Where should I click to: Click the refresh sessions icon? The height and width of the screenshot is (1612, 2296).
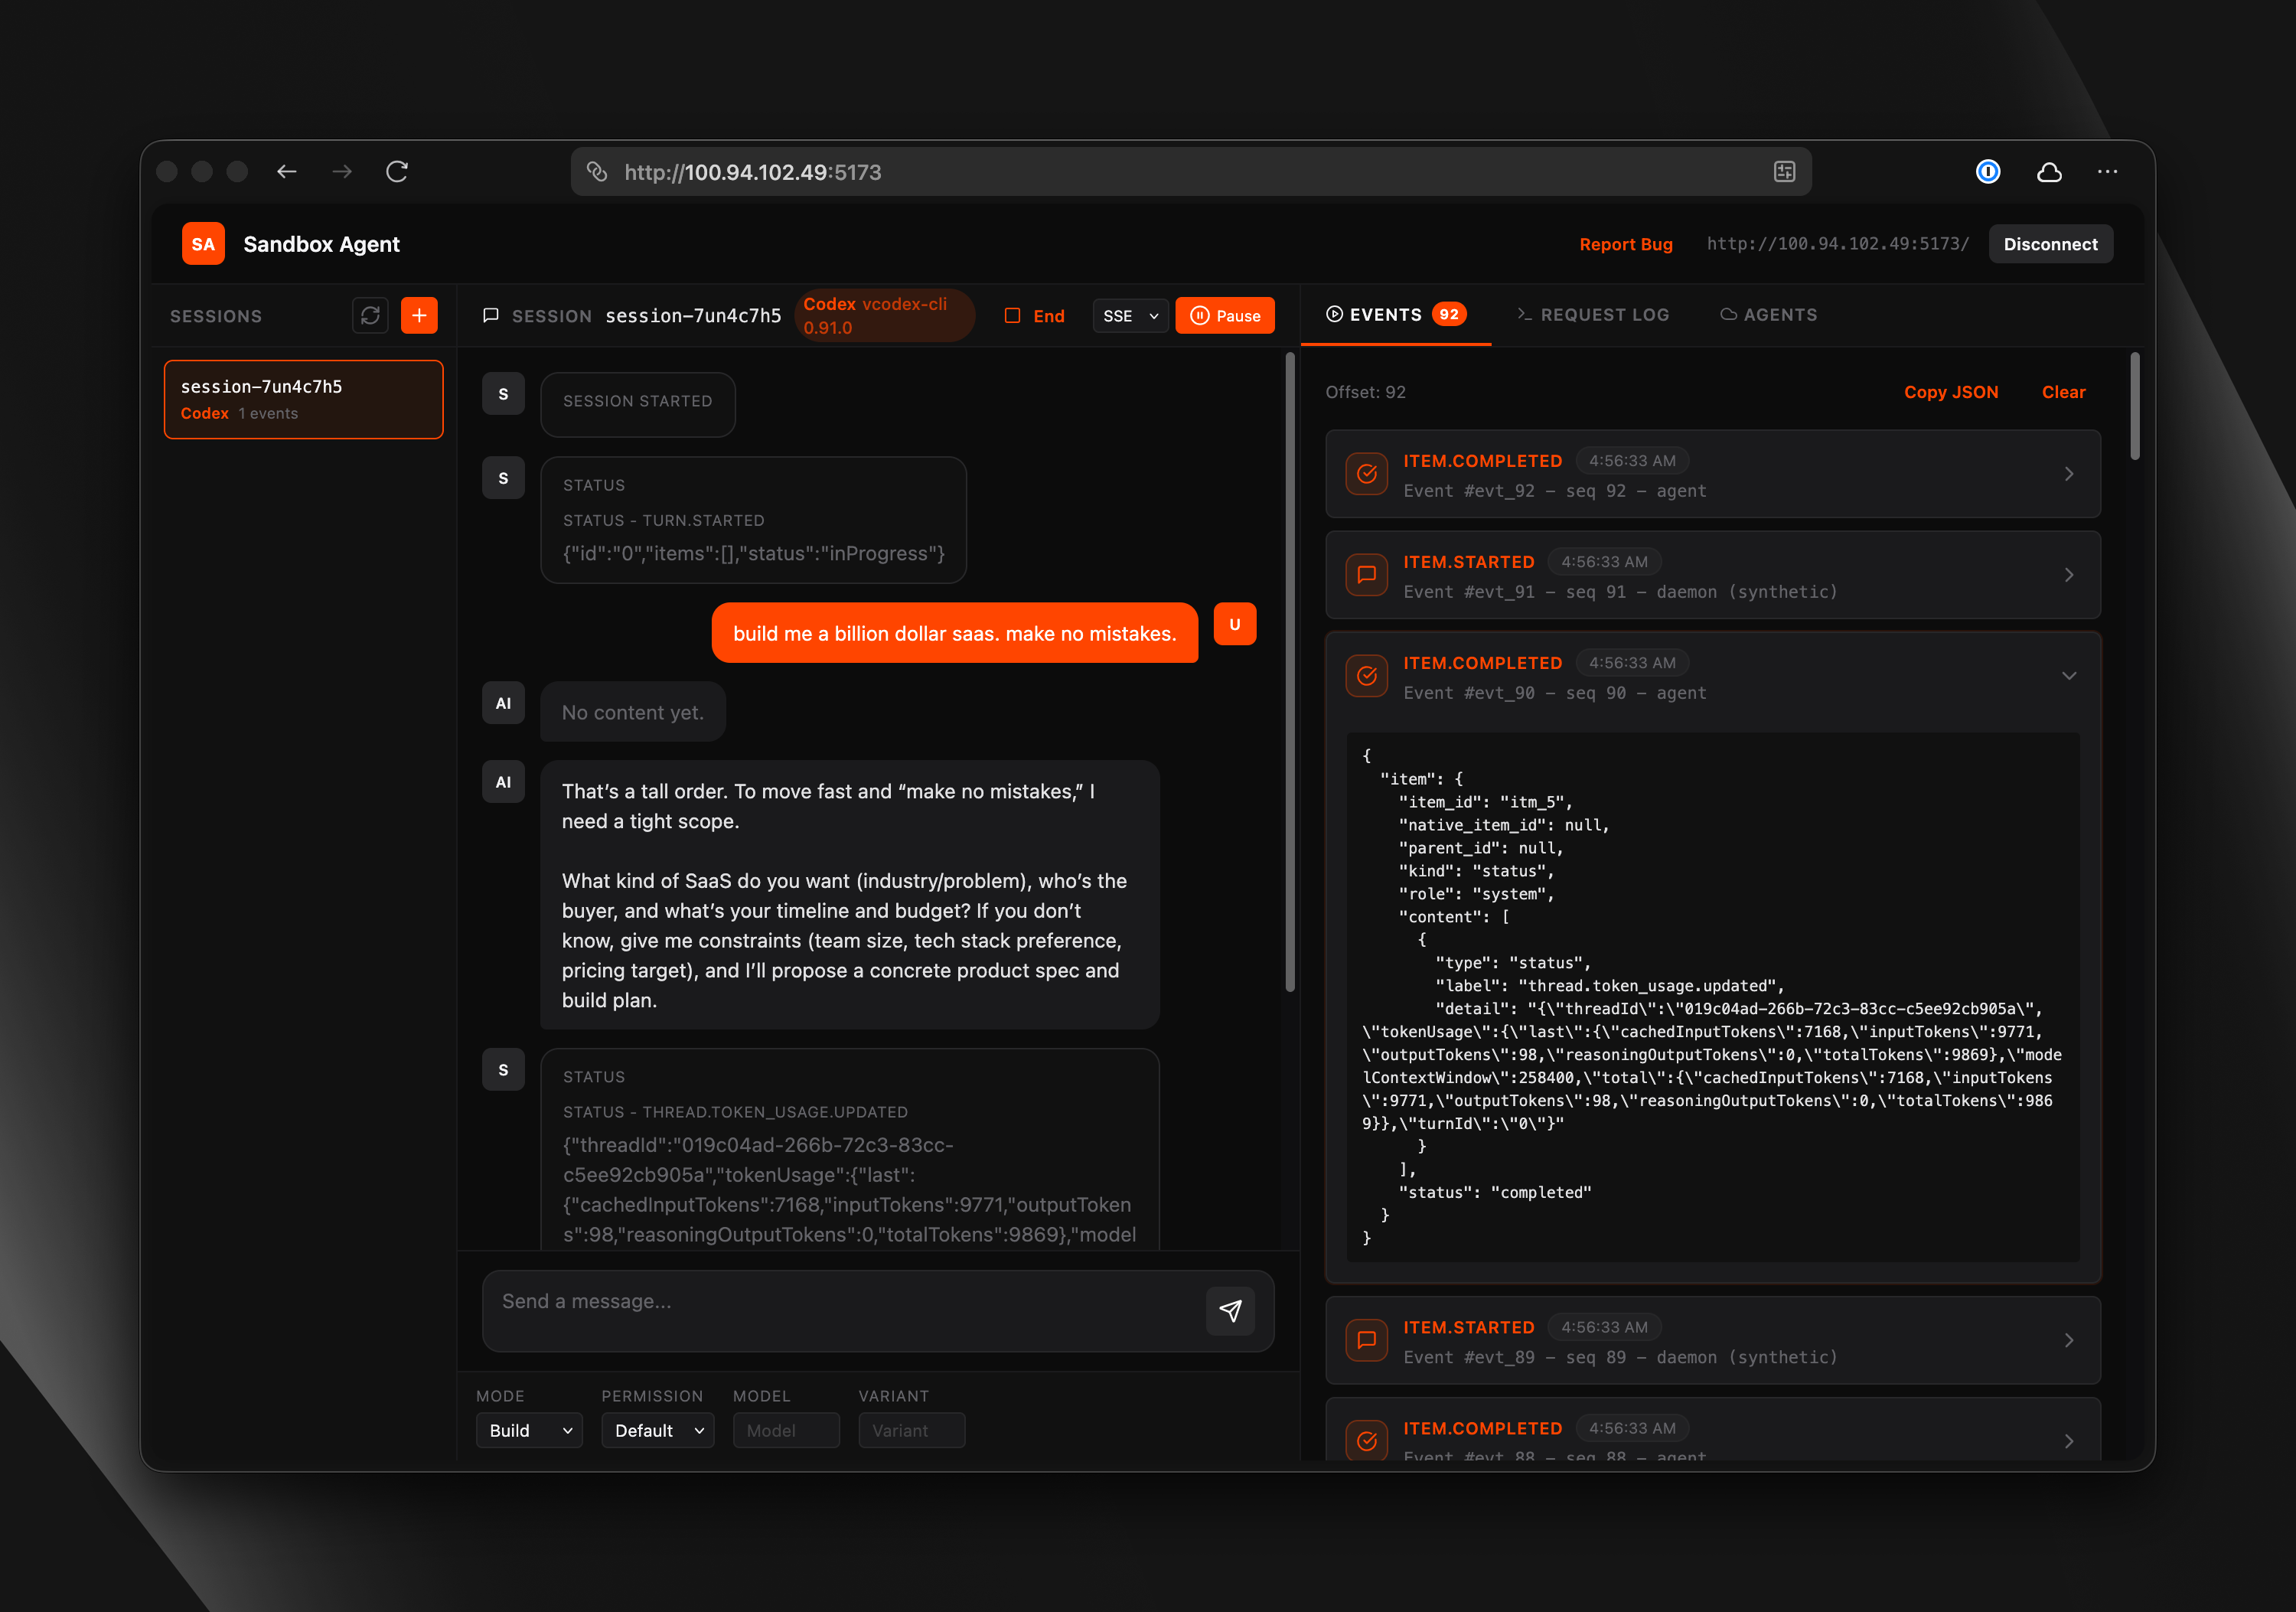pos(370,316)
